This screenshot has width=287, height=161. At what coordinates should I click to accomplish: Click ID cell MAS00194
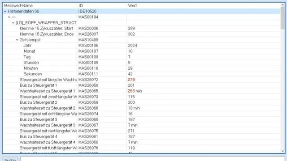pyautogui.click(x=88, y=17)
